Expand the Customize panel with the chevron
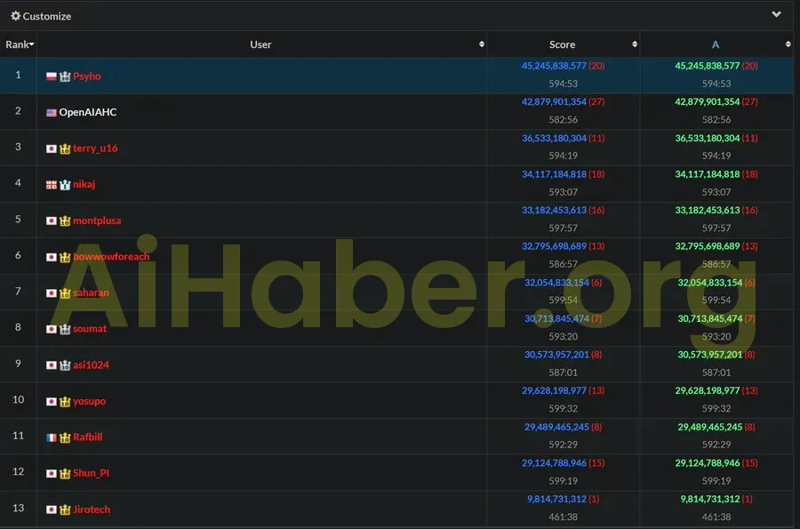The width and height of the screenshot is (800, 529). (x=776, y=15)
